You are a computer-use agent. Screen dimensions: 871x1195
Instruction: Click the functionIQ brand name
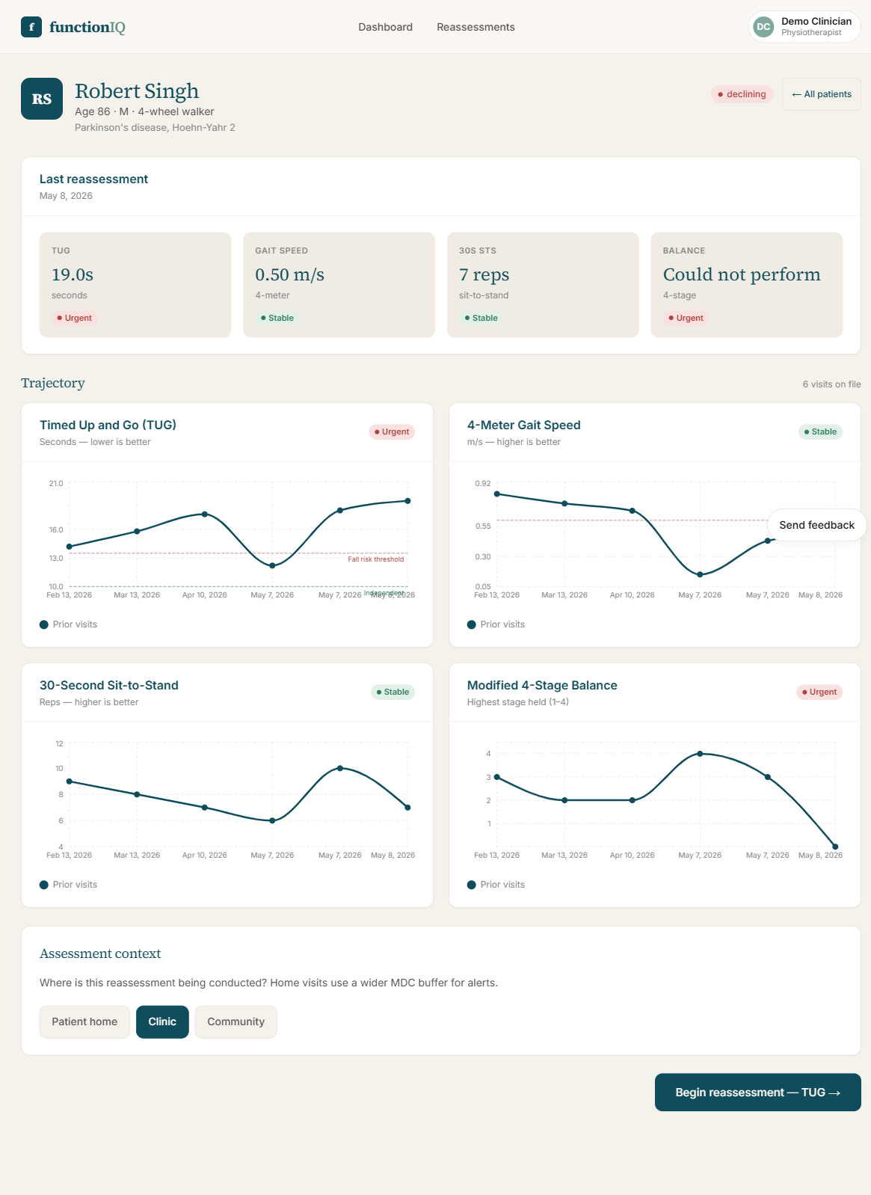coord(87,27)
